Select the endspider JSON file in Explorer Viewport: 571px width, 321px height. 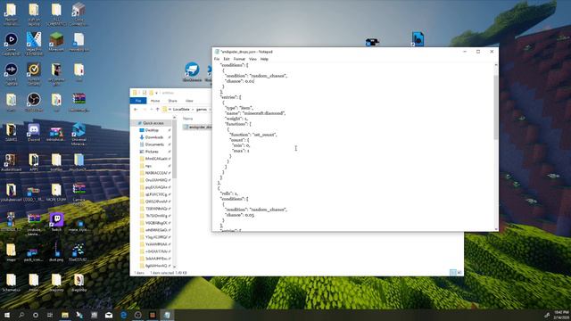tap(197, 127)
